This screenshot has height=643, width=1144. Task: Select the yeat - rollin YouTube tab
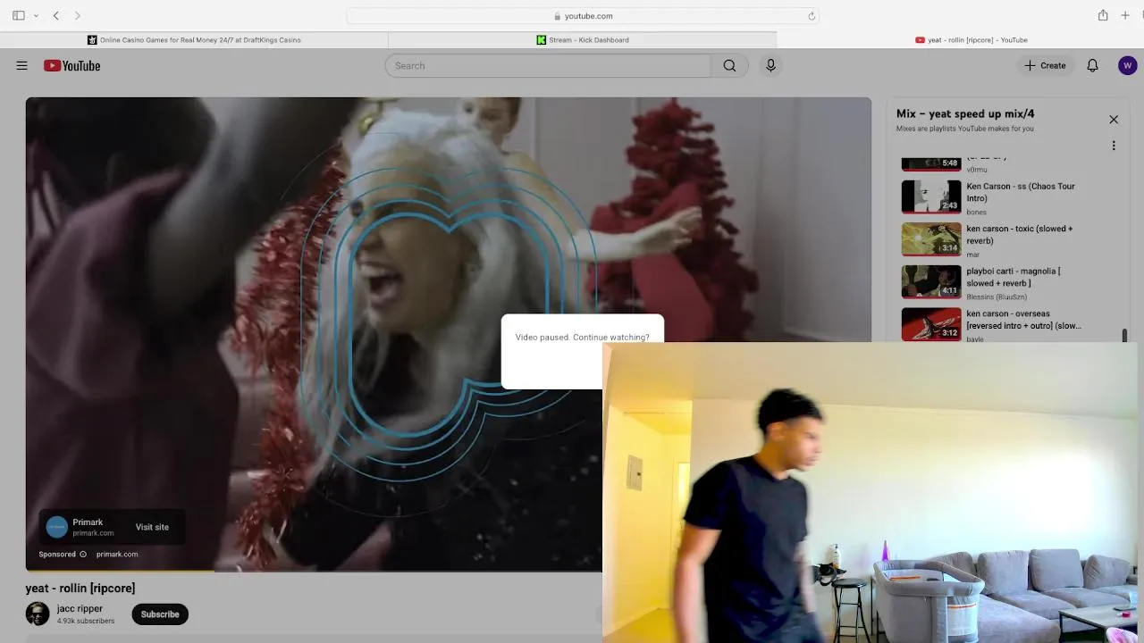pyautogui.click(x=972, y=40)
